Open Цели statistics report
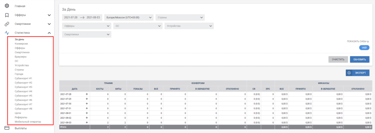Screen dimensions: 375x133 point(18,113)
